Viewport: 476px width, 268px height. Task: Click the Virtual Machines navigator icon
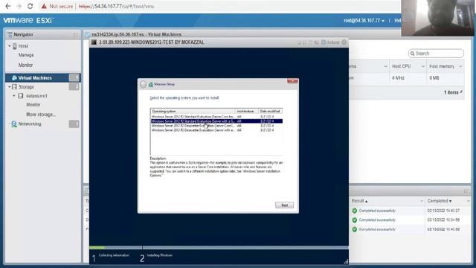click(14, 77)
